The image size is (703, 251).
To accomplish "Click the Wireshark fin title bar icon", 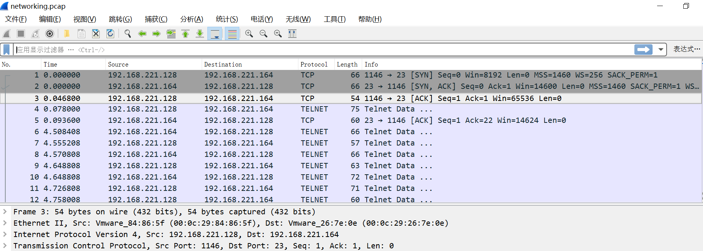I will pyautogui.click(x=5, y=6).
